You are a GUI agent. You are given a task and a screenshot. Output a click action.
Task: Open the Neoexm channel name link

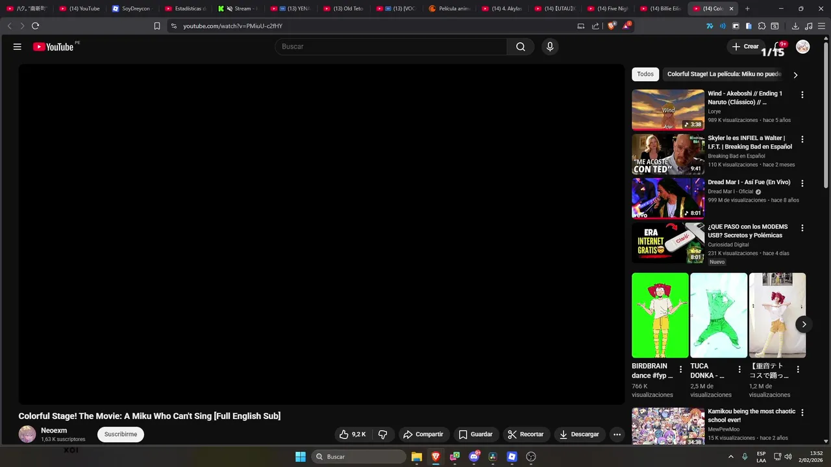click(54, 431)
